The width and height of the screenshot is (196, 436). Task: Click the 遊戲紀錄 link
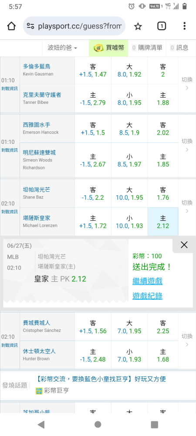[x=147, y=296]
